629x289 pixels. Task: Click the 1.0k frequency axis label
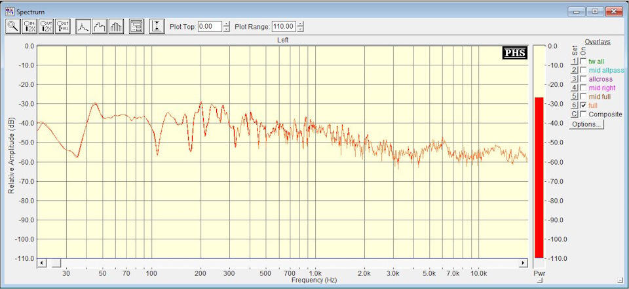click(x=315, y=273)
